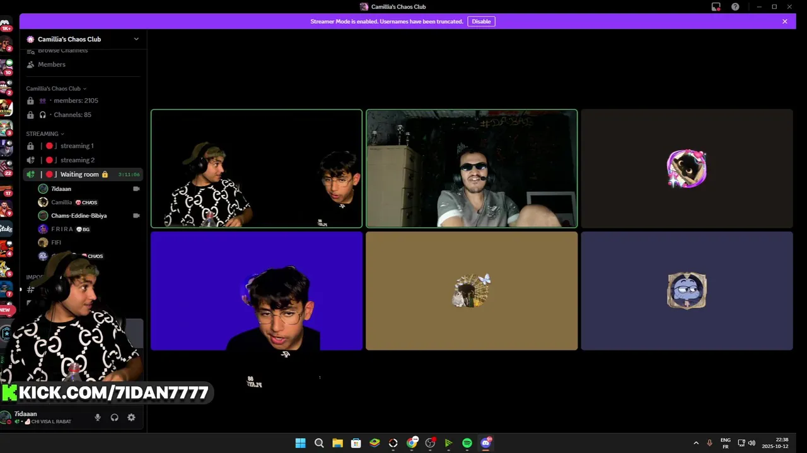Image resolution: width=807 pixels, height=453 pixels.
Task: Click the speaker icon beside streaming 2
Action: (30, 160)
